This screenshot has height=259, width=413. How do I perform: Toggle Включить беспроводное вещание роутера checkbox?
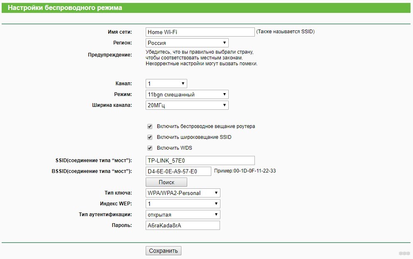click(x=150, y=126)
